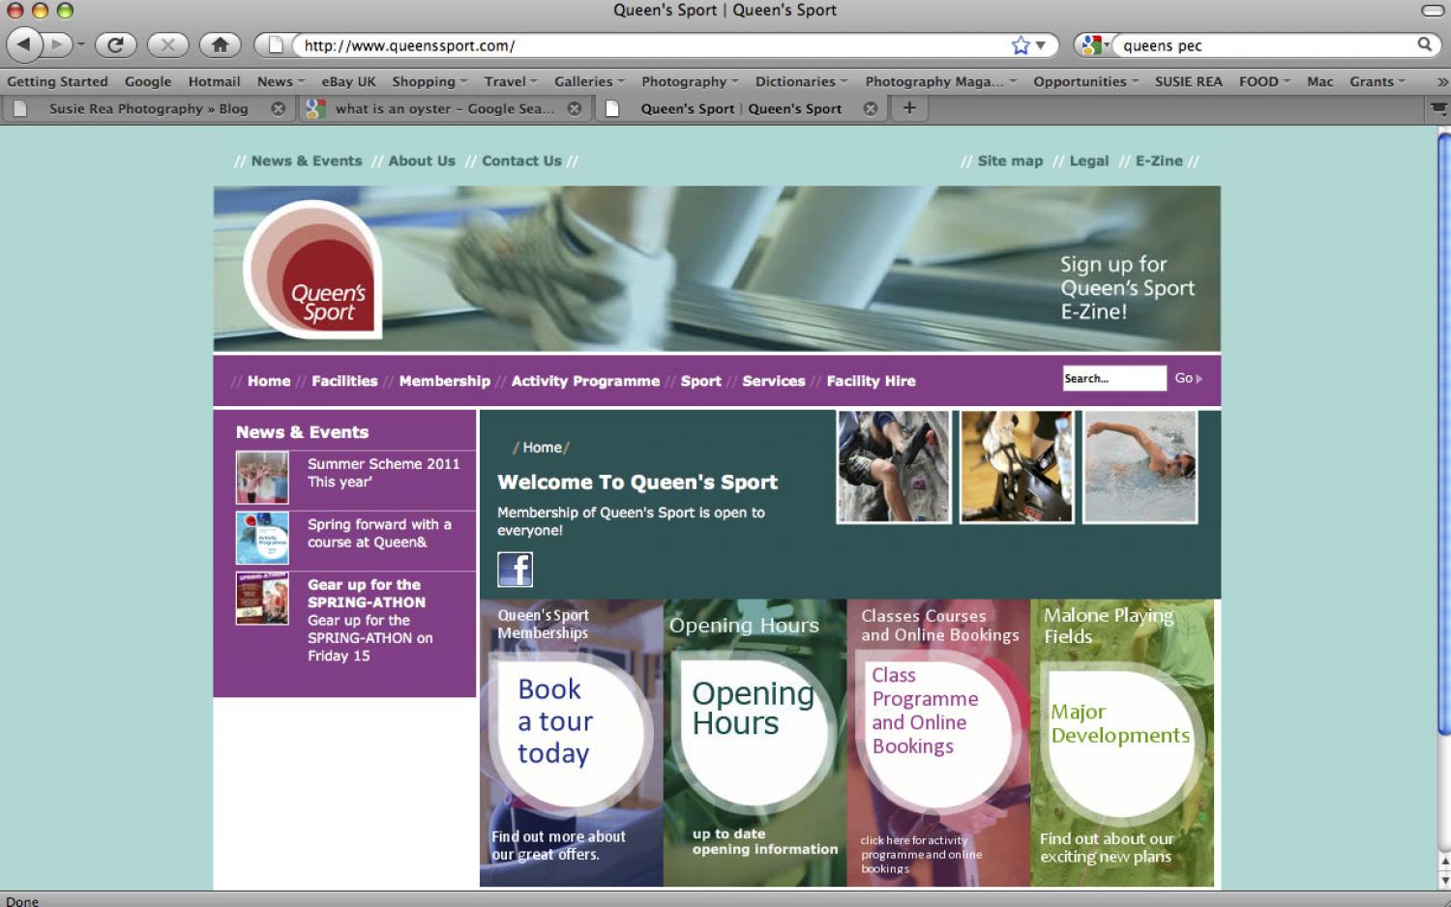Click the Queen's Sport logo

(x=312, y=270)
